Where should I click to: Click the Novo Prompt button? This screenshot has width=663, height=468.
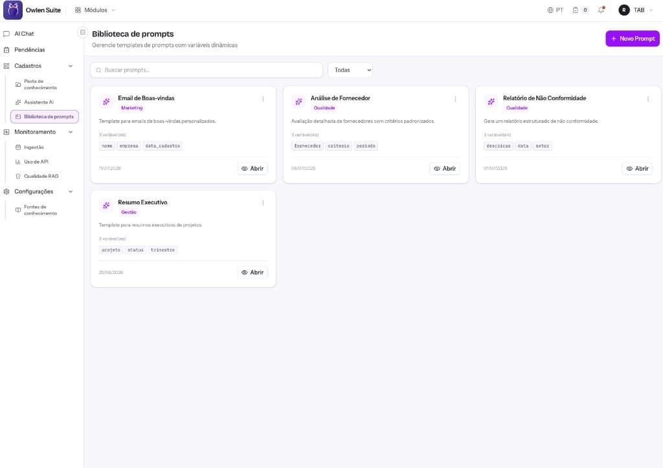click(x=632, y=38)
